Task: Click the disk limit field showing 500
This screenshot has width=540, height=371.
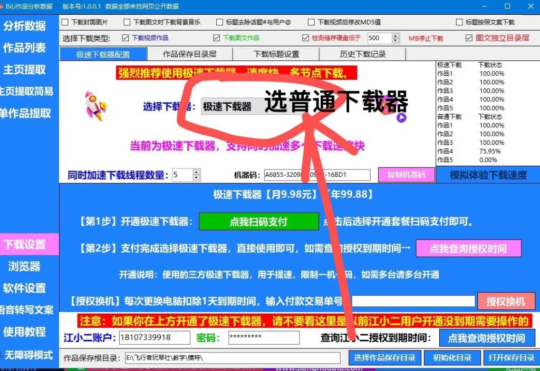Action: point(379,38)
